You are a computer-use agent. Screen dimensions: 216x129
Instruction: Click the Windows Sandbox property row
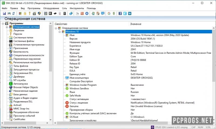point(79,89)
